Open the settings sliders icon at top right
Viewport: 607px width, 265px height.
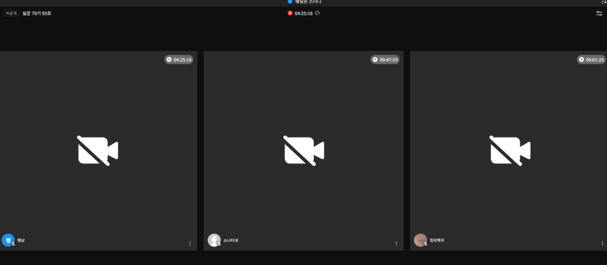pos(600,13)
